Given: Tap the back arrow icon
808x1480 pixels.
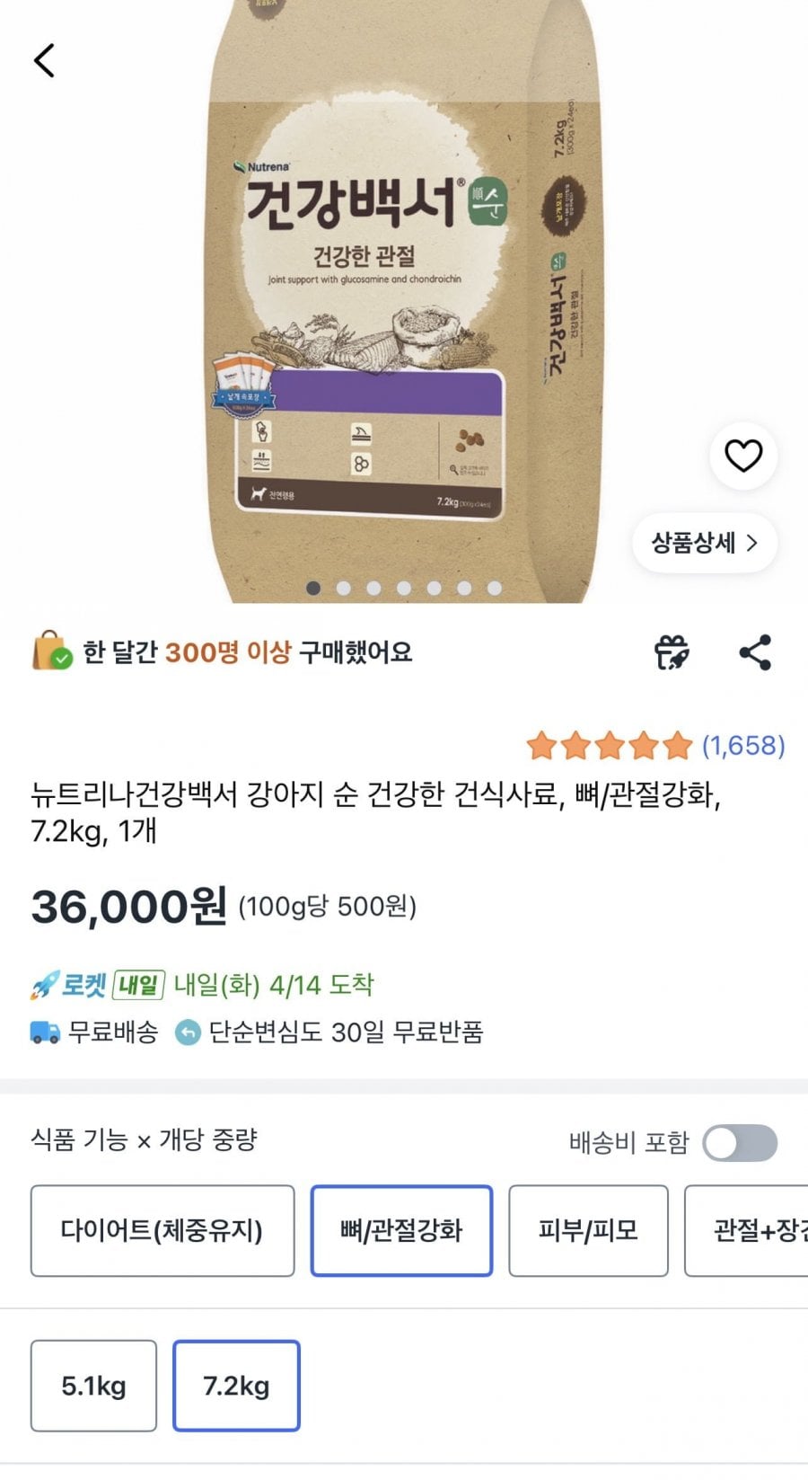Looking at the screenshot, I should tap(45, 61).
